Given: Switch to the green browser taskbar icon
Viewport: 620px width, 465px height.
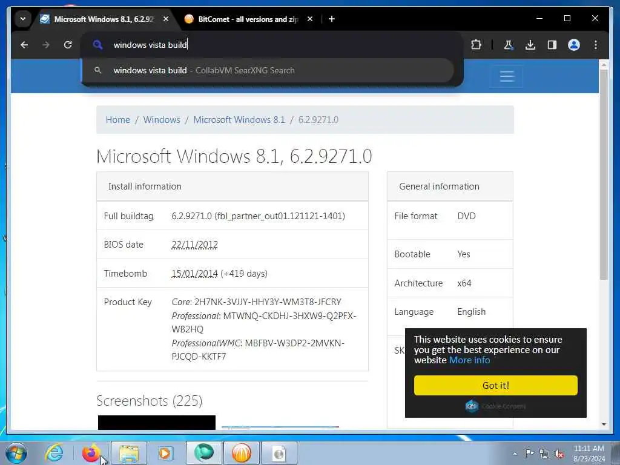Looking at the screenshot, I should point(203,453).
